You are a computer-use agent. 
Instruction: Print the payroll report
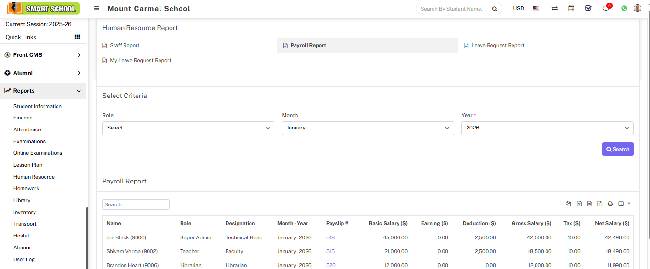click(610, 204)
